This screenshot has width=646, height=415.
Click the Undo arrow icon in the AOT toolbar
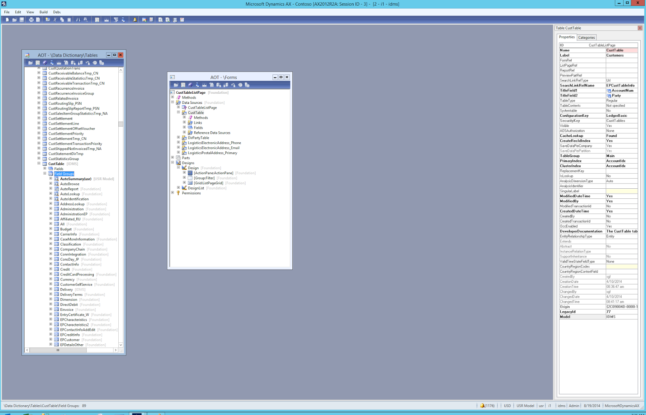click(x=87, y=63)
